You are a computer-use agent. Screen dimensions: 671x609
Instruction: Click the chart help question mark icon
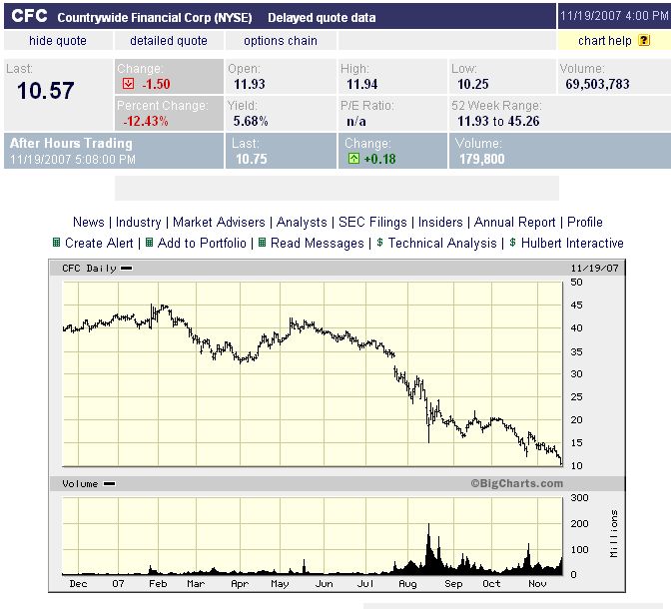[x=644, y=40]
